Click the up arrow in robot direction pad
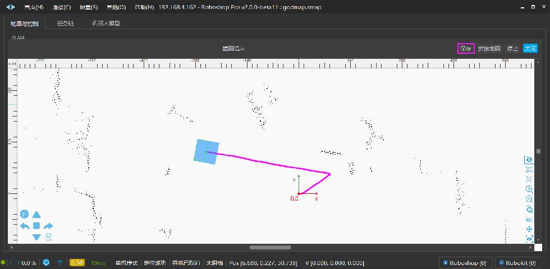This screenshot has width=550, height=269. 36,215
